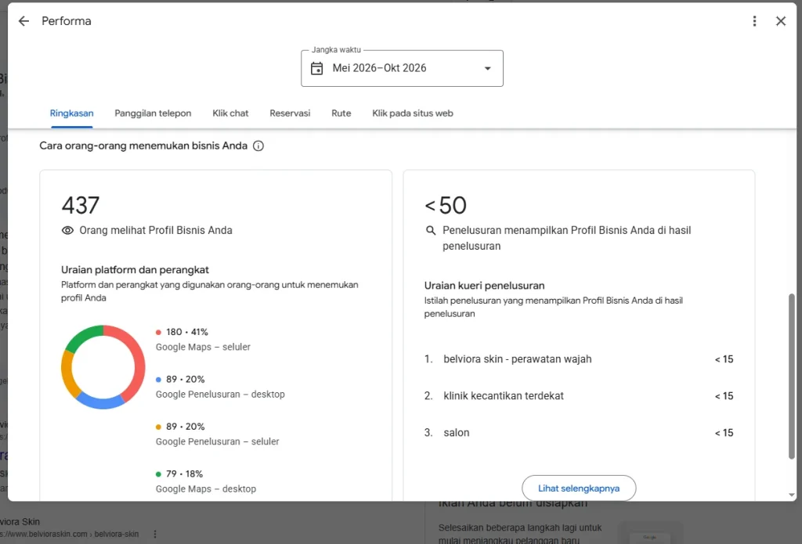Close the Performa dialog
The image size is (802, 544).
coord(781,21)
